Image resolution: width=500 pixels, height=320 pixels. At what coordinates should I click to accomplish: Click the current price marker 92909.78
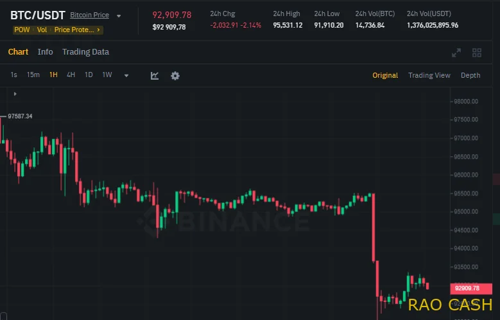tap(467, 288)
